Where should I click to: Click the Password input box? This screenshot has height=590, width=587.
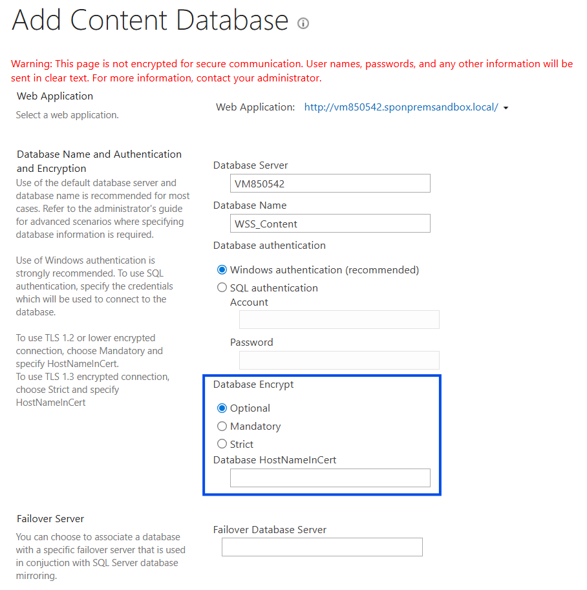coord(339,360)
